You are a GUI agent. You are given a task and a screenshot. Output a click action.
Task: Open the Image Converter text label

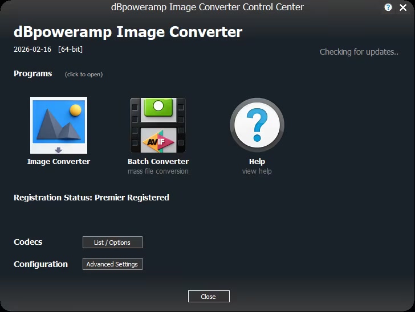point(59,162)
